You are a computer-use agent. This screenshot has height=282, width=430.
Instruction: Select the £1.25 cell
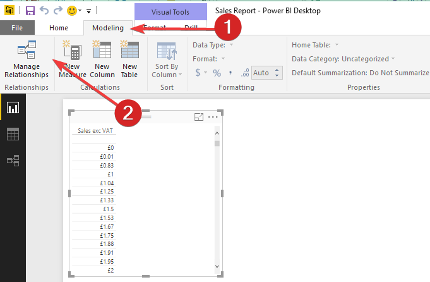[x=107, y=192]
